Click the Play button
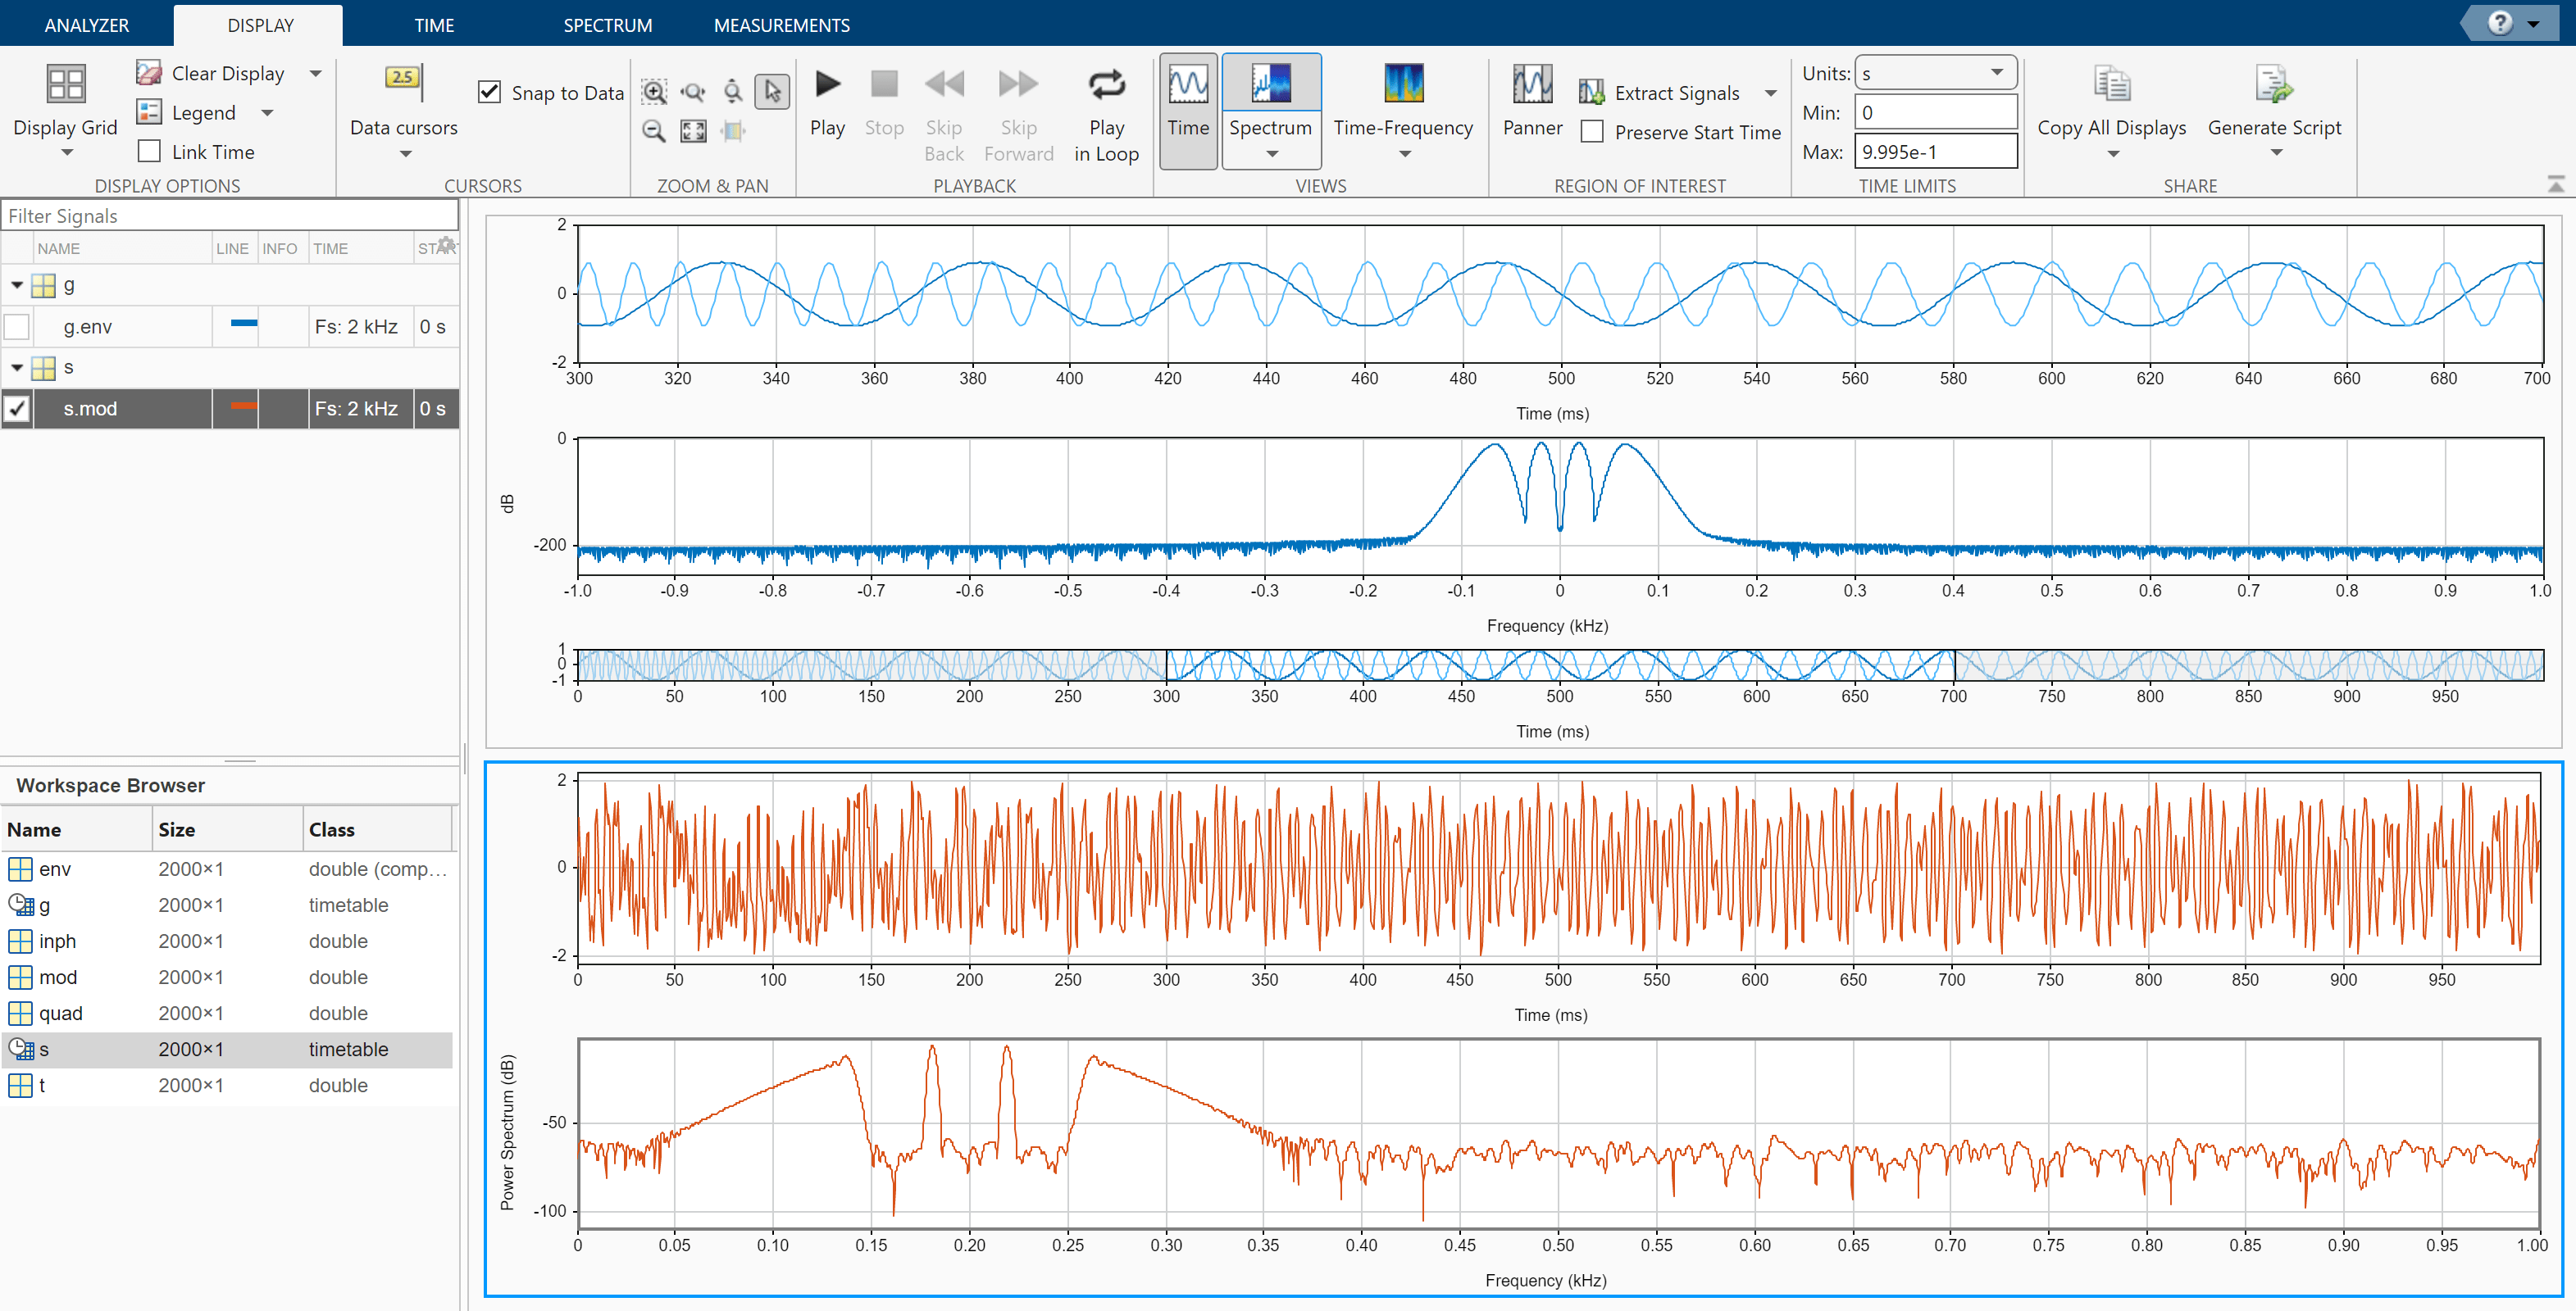 click(x=827, y=85)
